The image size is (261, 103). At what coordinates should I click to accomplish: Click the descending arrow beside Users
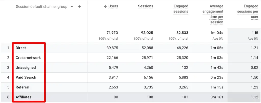pos(105,6)
